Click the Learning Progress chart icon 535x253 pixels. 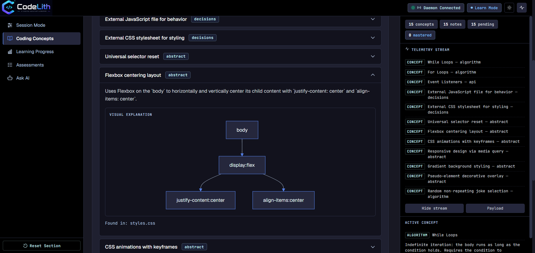tap(10, 52)
